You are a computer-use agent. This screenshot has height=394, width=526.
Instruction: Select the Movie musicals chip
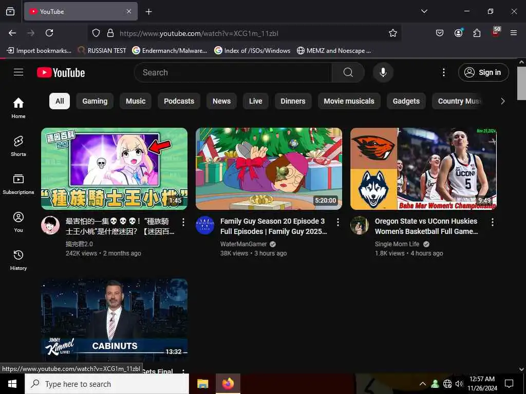coord(349,101)
